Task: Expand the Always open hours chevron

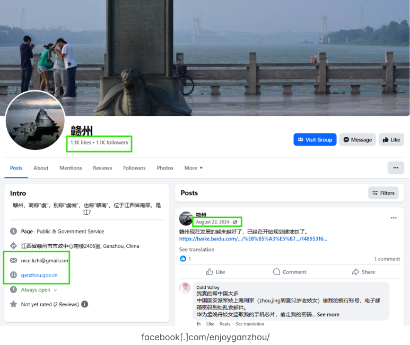Action: [55, 290]
